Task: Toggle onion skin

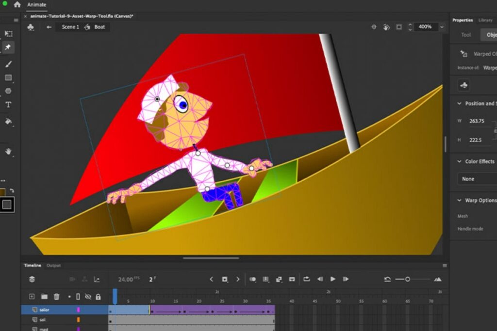Action: tap(252, 279)
